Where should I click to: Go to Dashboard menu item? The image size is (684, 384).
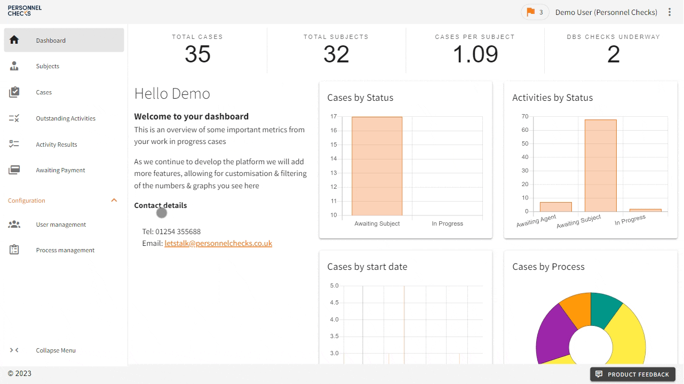coord(64,40)
